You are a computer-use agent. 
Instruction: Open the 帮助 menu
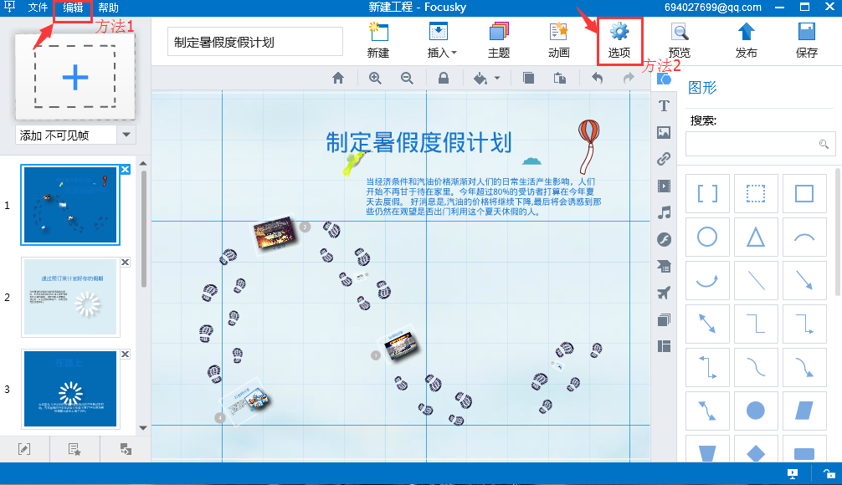(108, 8)
